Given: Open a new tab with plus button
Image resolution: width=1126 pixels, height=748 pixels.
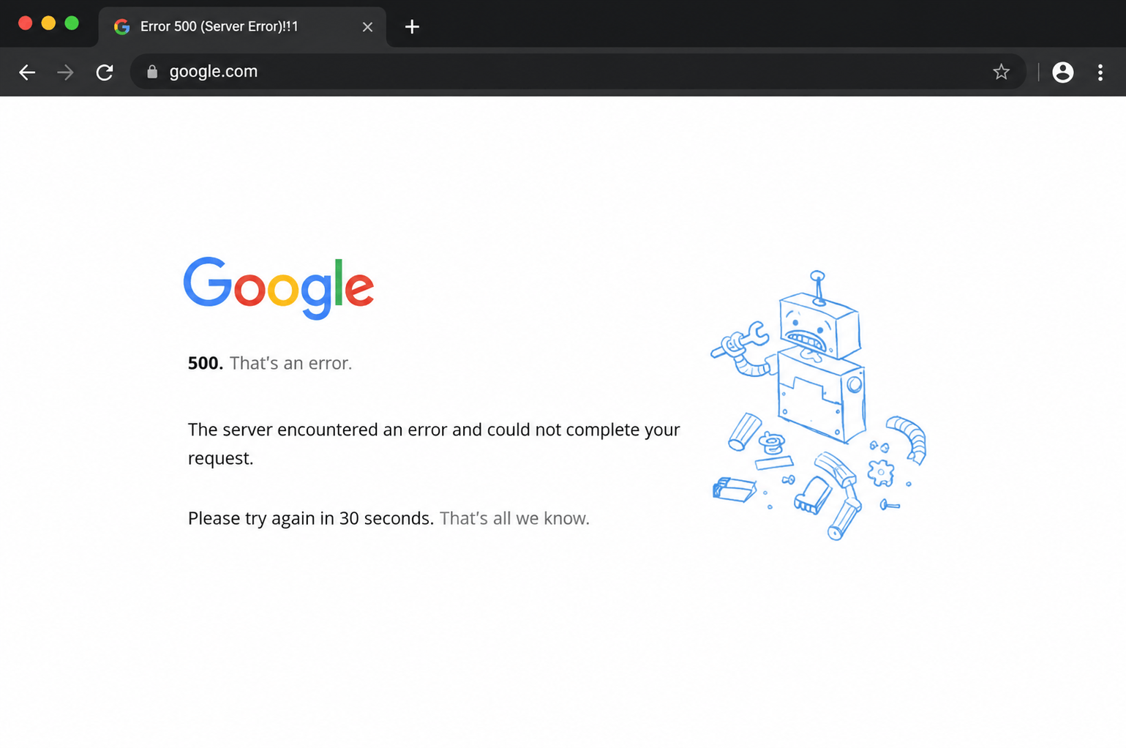Looking at the screenshot, I should [412, 27].
